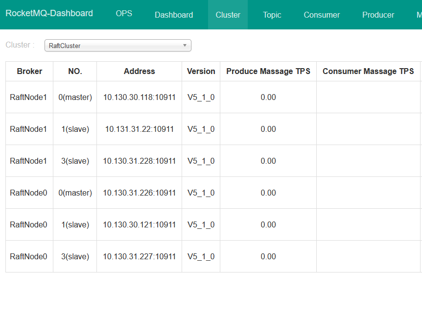Select address 10.130.31.227:10911

click(x=140, y=256)
